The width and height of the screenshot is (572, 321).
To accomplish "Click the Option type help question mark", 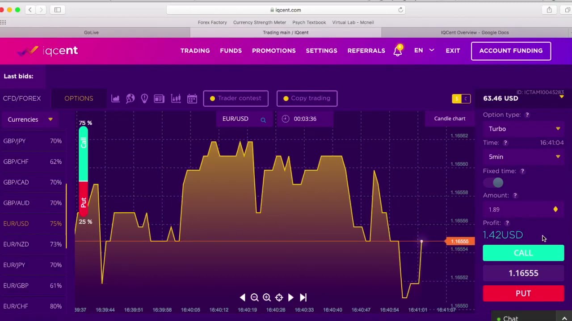I will point(527,115).
